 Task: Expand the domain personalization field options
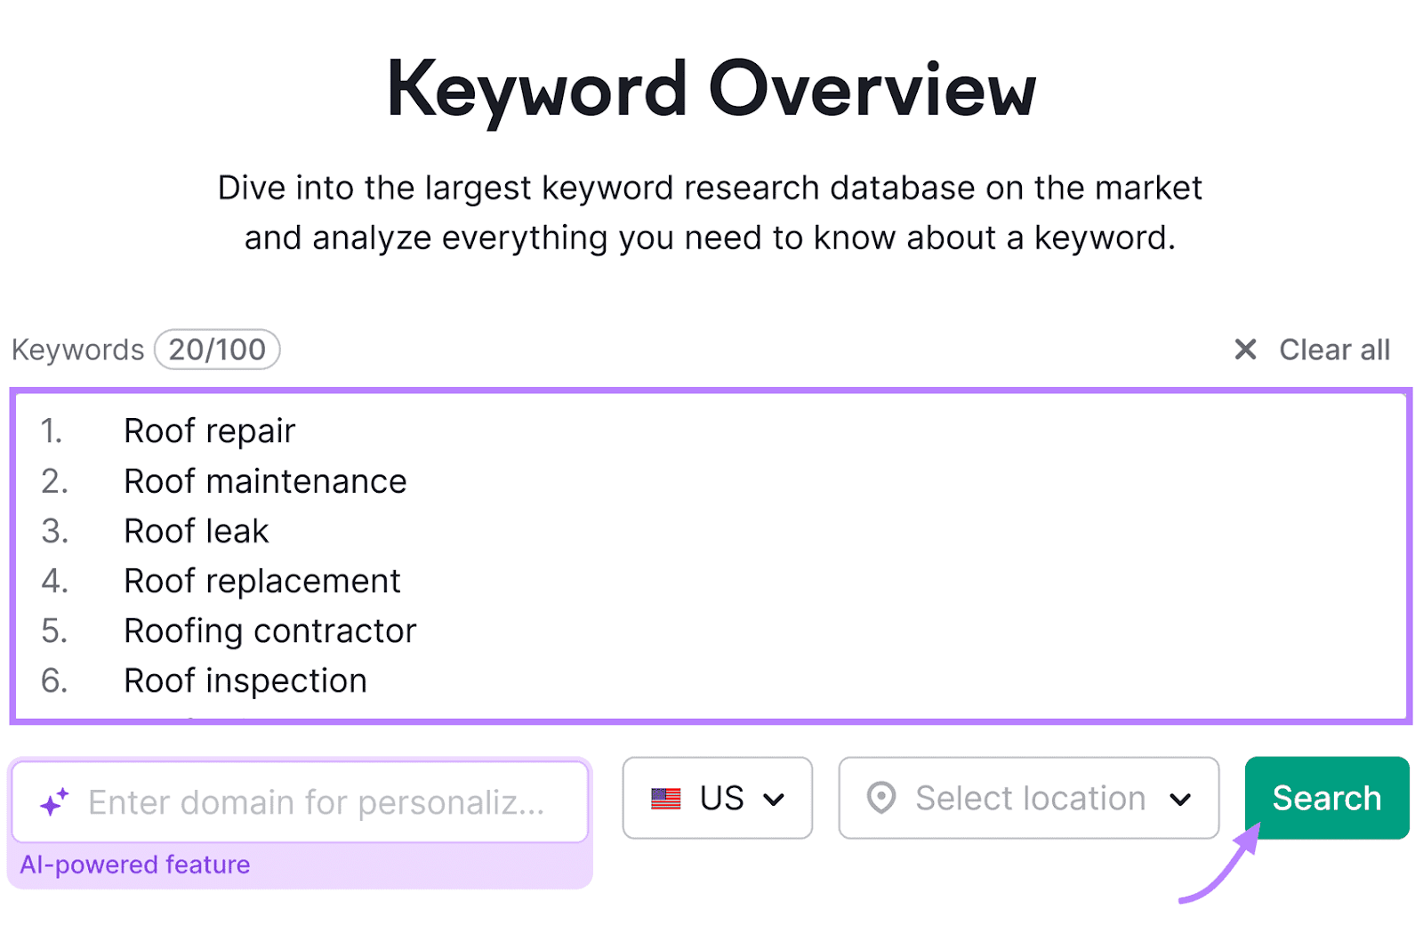click(300, 801)
